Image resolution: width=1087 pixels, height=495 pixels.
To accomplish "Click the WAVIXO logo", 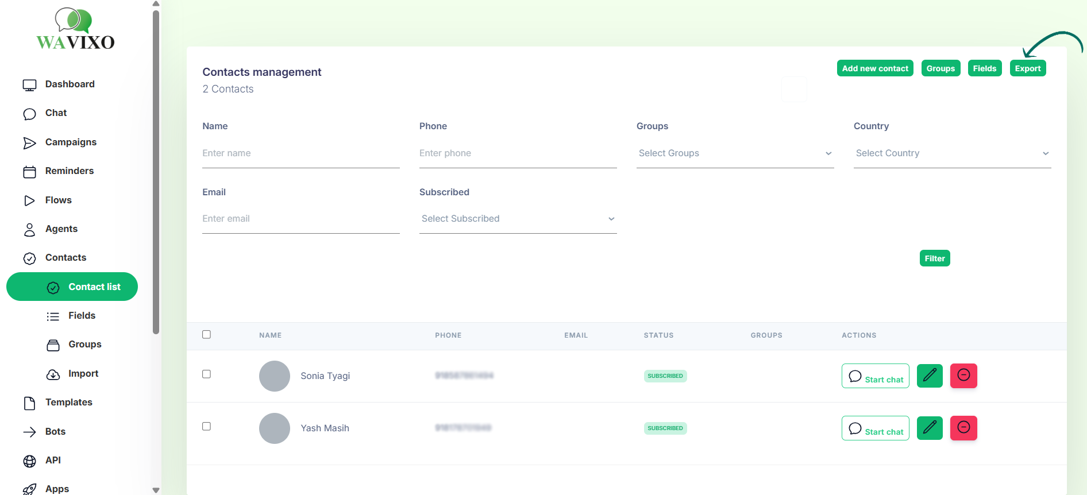I will pyautogui.click(x=75, y=30).
